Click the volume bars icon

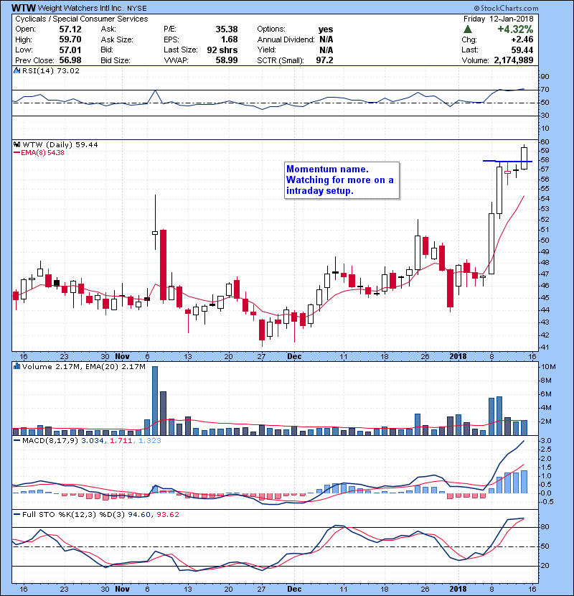17,366
